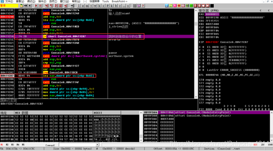Image resolution: width=273 pixels, height=151 pixels.
Task: Select the address 00411C48 breakpoint row
Action: (x=7, y=17)
